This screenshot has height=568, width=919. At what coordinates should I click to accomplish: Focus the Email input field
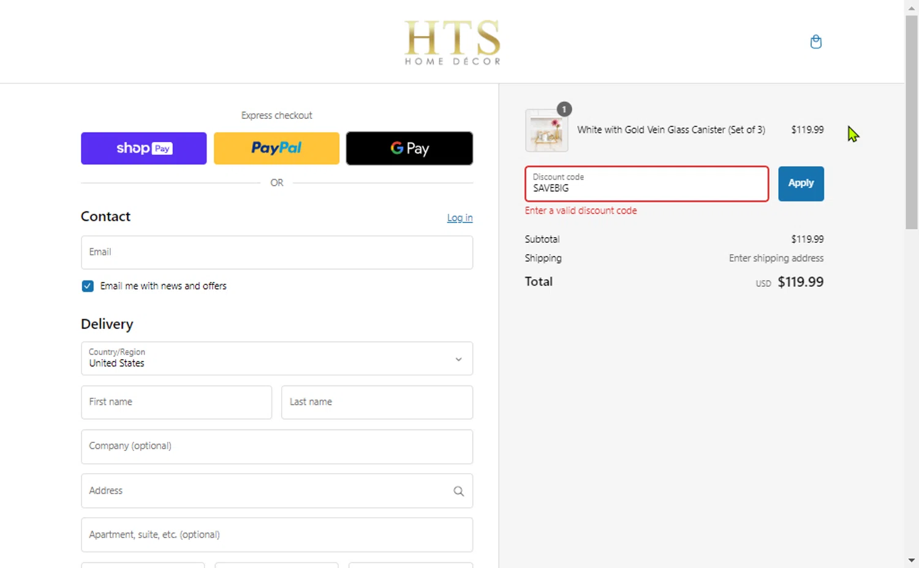coord(277,252)
